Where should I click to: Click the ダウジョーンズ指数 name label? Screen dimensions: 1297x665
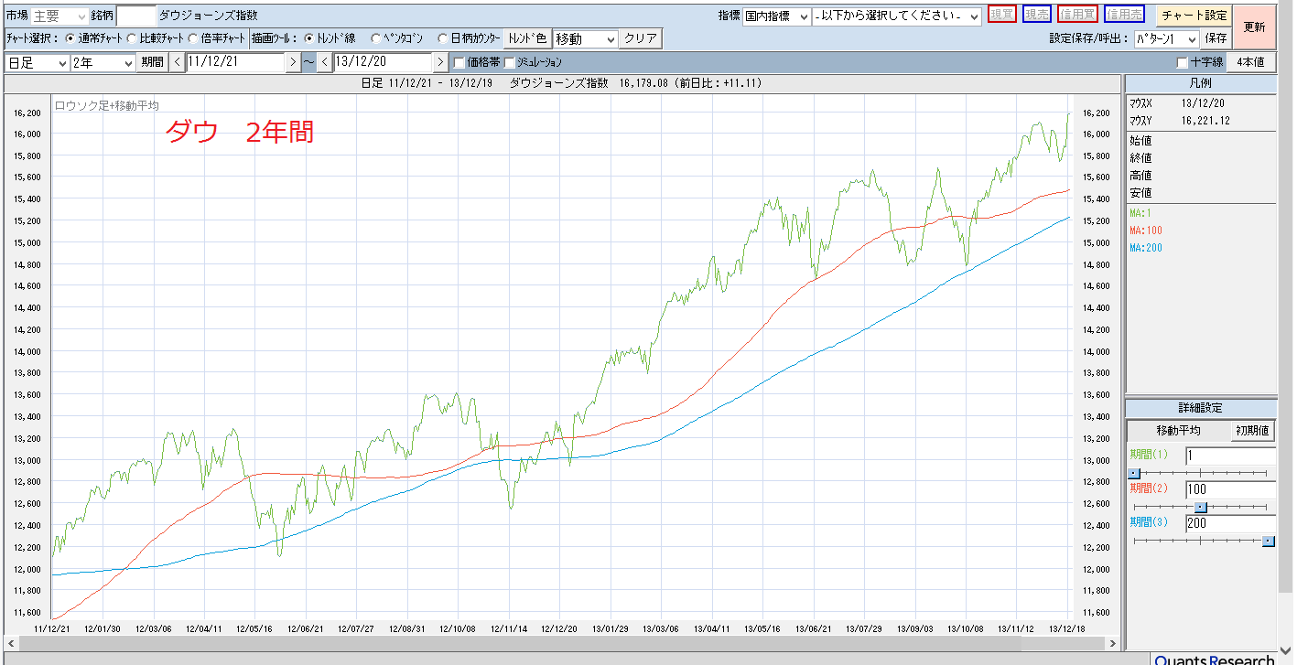(208, 16)
